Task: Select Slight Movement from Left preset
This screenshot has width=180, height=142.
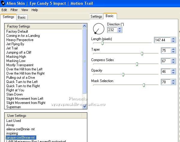Action: pos(25,99)
